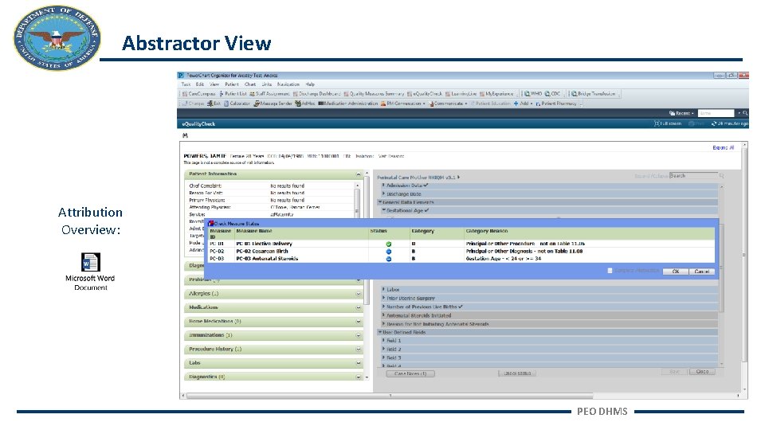The image size is (765, 430).
Task: Refresh the page via '24 minutes ago'
Action: (729, 124)
